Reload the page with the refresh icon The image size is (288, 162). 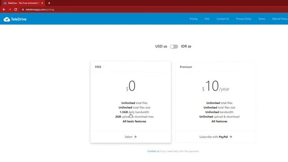[x=16, y=9]
